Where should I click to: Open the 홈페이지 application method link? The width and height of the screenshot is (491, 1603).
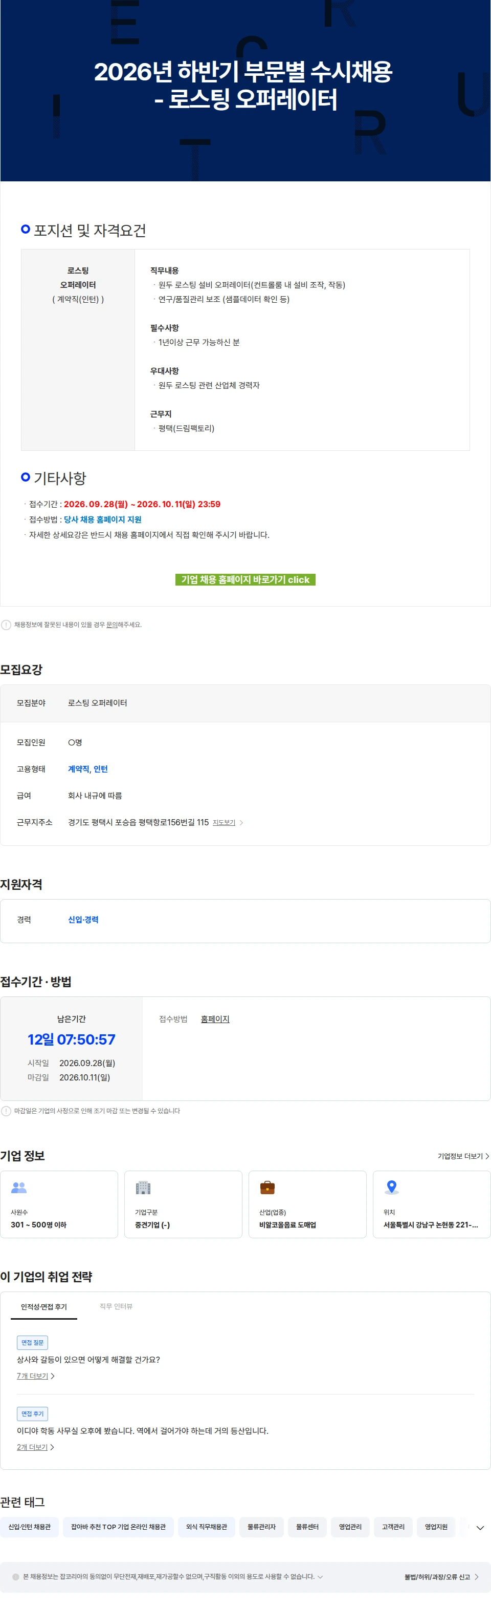(215, 1018)
